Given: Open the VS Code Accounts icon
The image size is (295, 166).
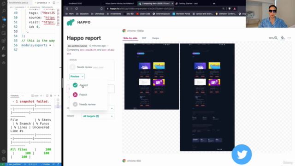Looking at the screenshot, I should pyautogui.click(x=4, y=152).
